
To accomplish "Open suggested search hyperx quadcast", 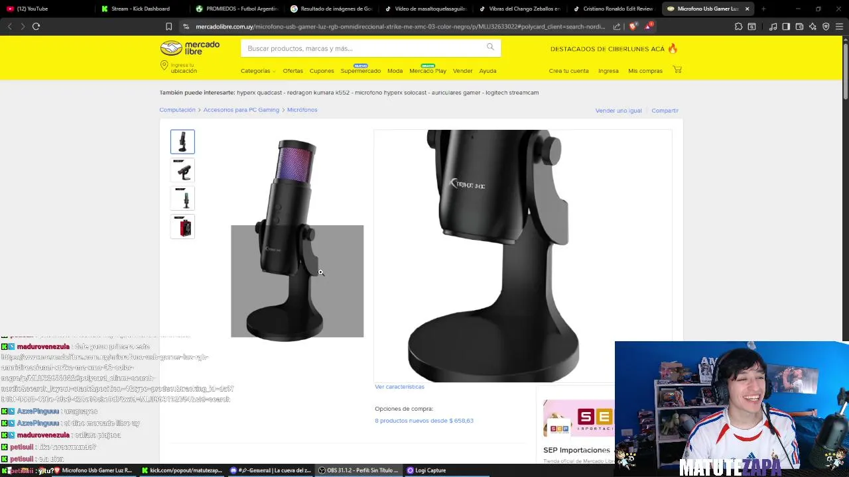I will [x=259, y=93].
